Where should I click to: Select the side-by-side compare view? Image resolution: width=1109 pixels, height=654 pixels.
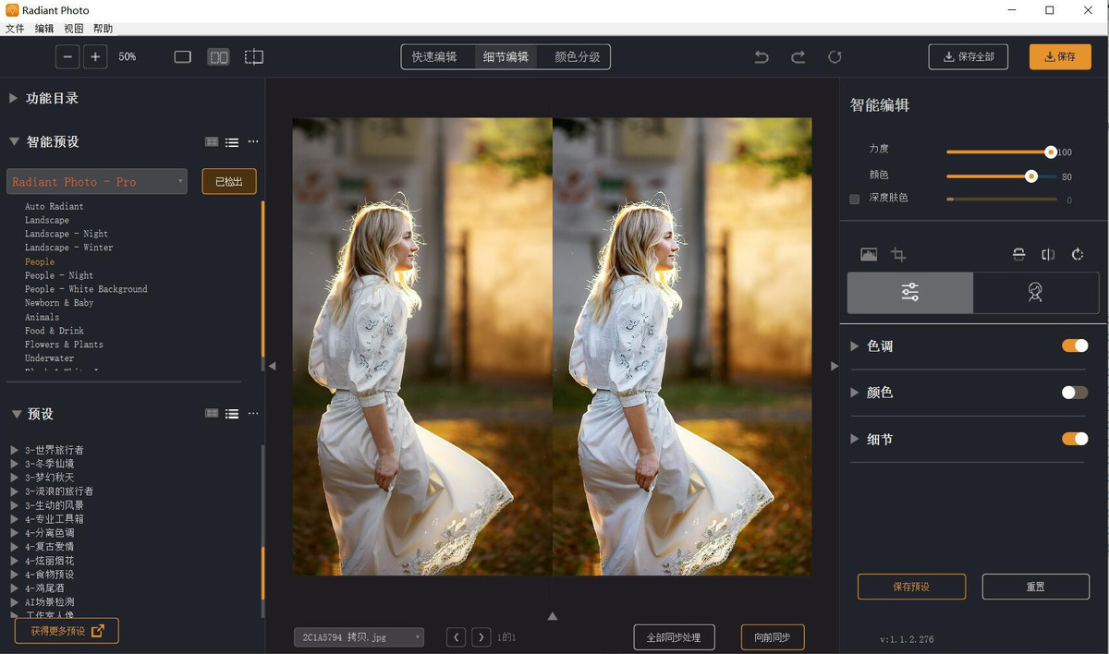pos(218,57)
